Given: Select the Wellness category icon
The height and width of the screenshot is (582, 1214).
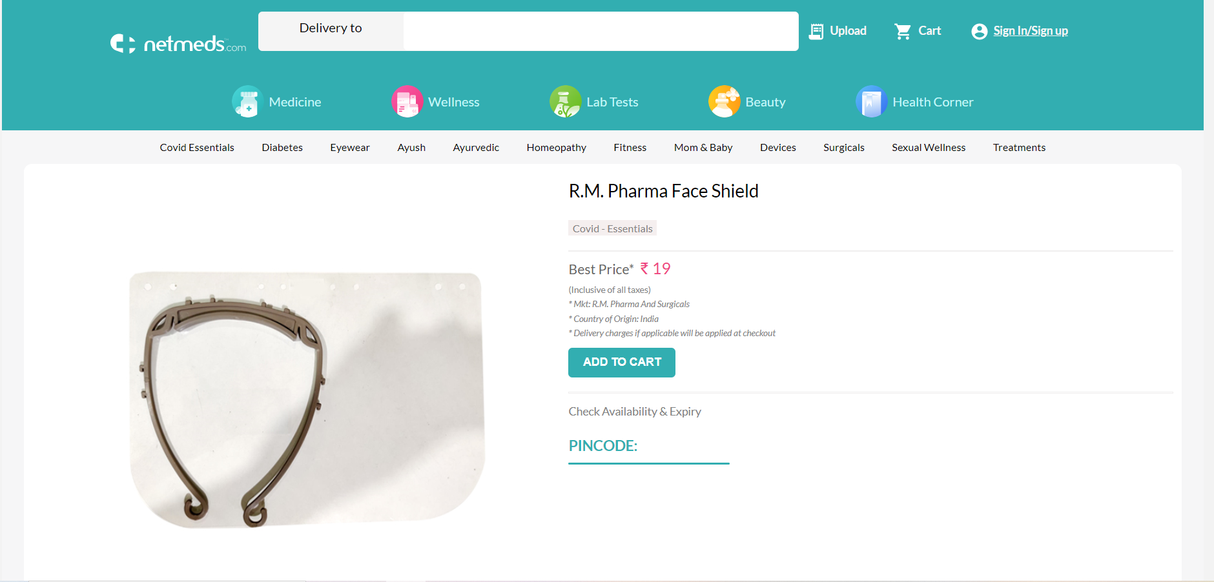Looking at the screenshot, I should 406,101.
